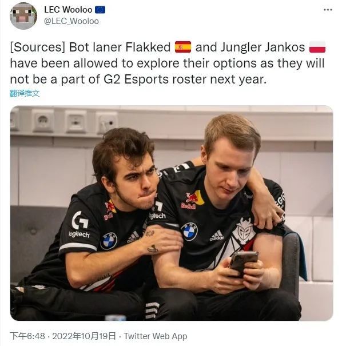Click the EU flag emoji beside username
The width and height of the screenshot is (342, 346).
click(x=100, y=10)
